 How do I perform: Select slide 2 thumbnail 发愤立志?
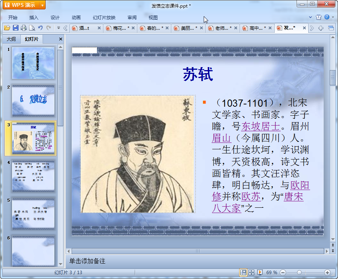[x=33, y=101]
